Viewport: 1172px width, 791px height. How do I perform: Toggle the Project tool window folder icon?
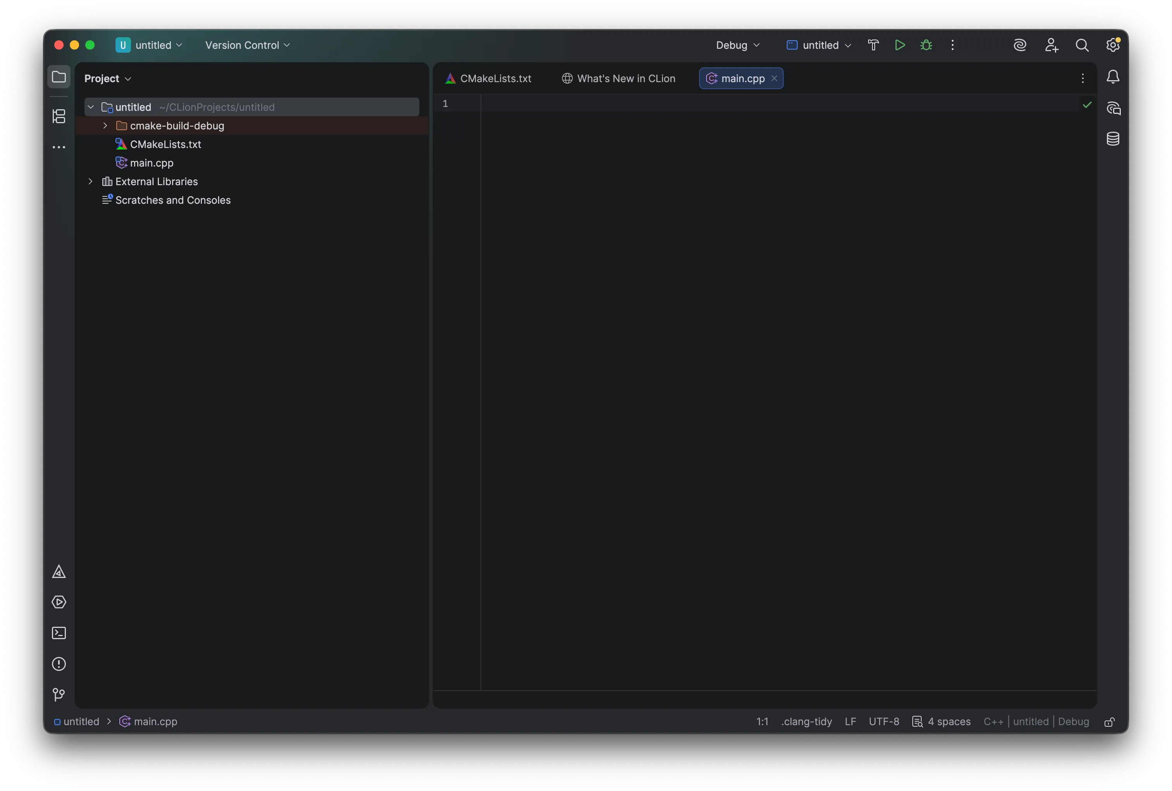coord(59,77)
